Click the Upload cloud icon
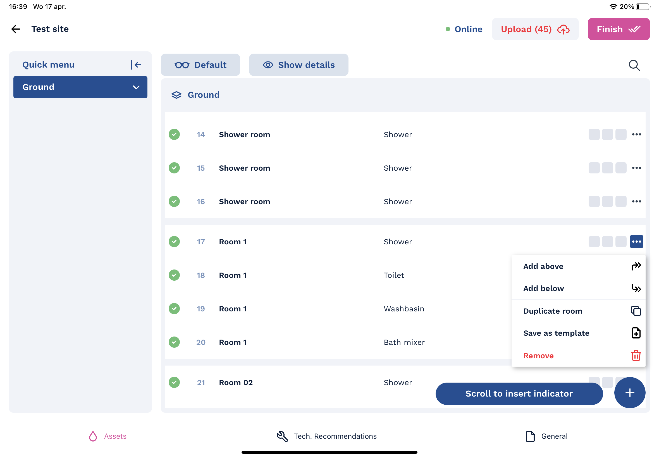The width and height of the screenshot is (659, 458). (x=563, y=29)
